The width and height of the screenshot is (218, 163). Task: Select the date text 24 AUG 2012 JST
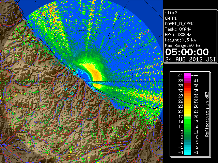190,59
